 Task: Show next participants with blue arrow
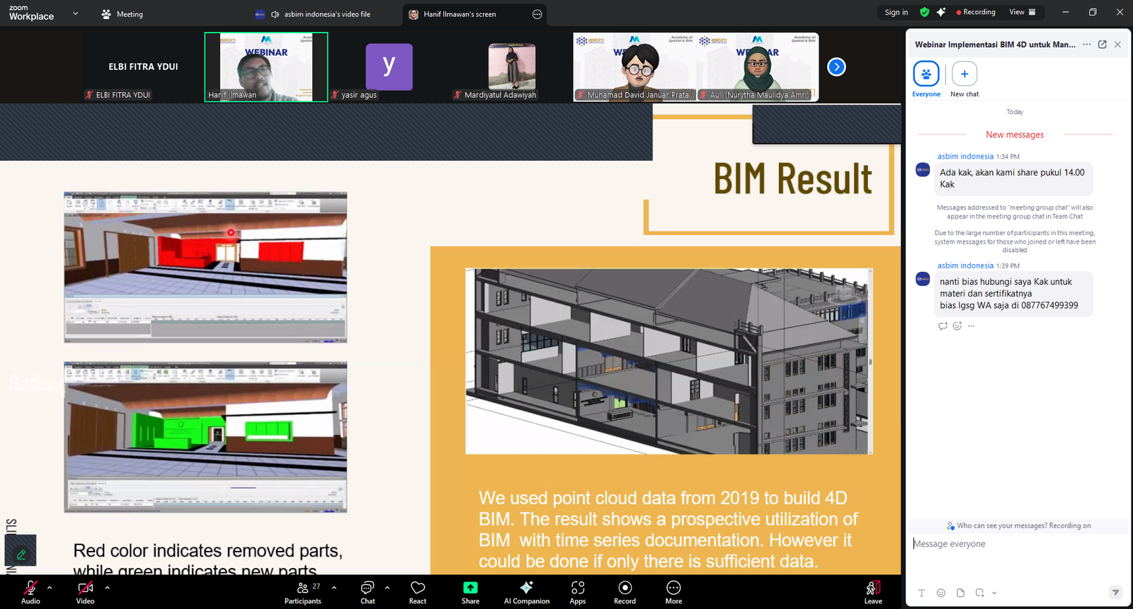pyautogui.click(x=836, y=67)
